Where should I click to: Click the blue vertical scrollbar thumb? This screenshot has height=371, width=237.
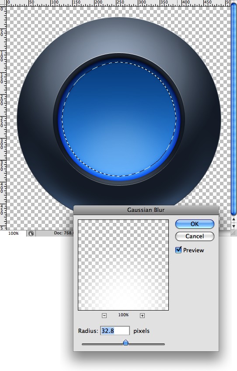234,110
